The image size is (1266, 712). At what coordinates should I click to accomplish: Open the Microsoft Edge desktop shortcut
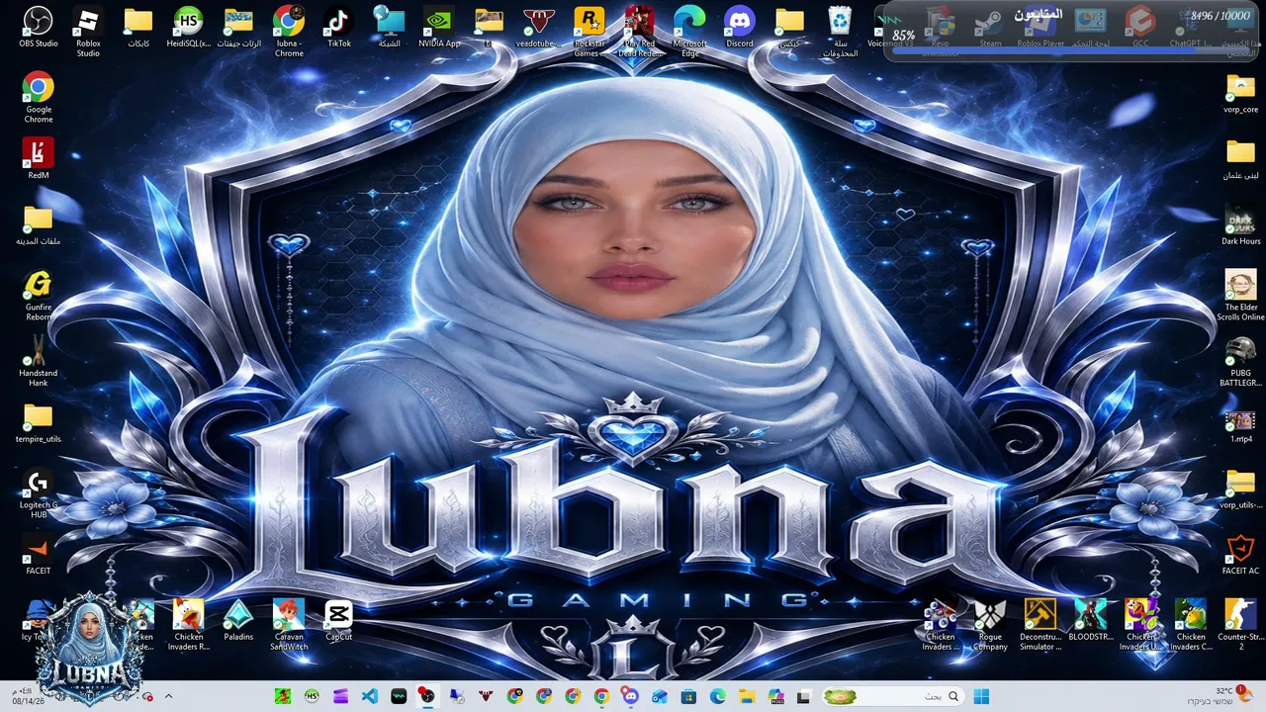click(x=689, y=32)
